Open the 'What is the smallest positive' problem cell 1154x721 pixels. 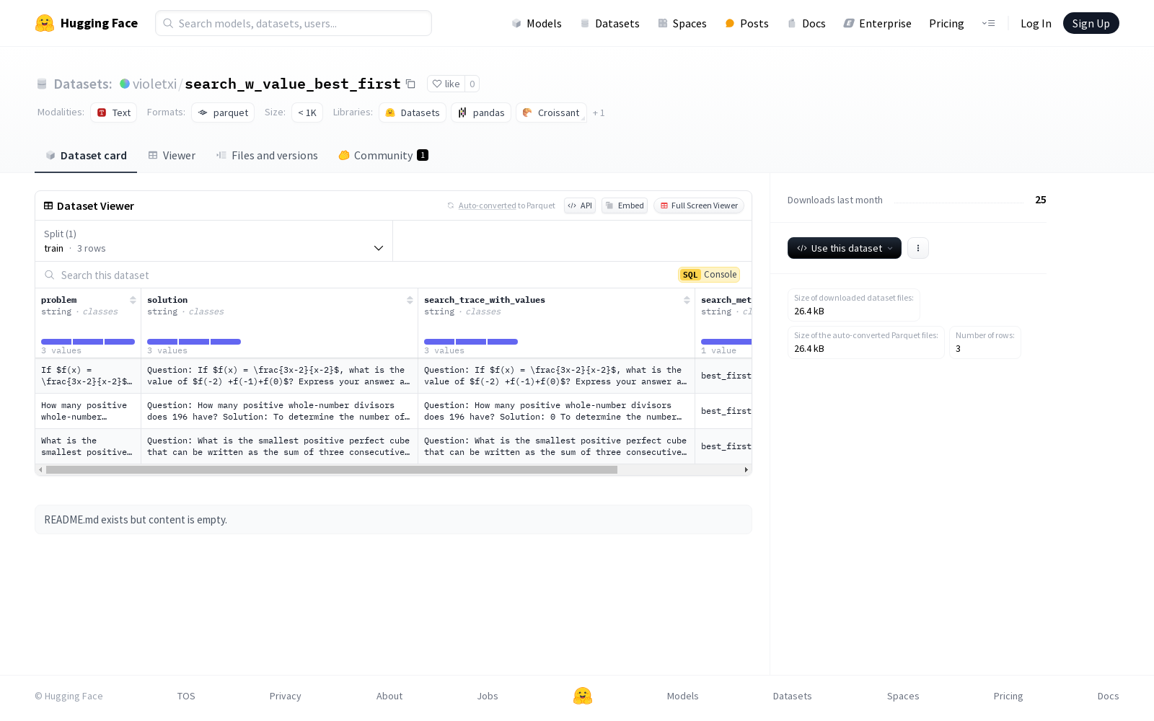pos(88,446)
